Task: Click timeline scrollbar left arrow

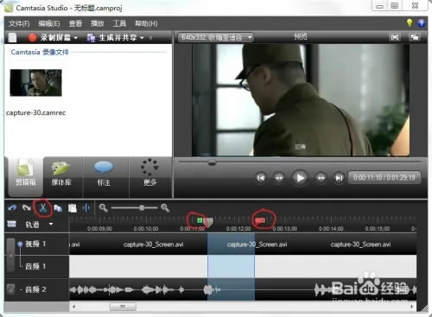Action: pos(74,307)
